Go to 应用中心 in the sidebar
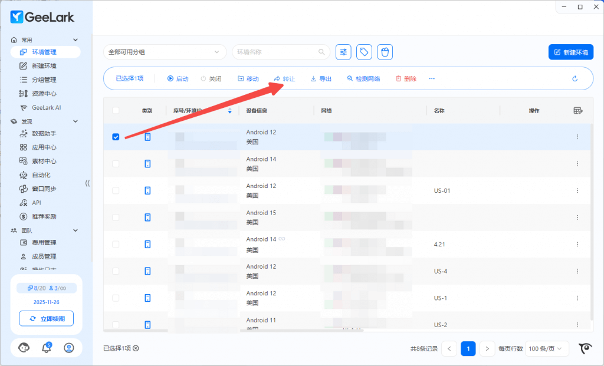 pos(44,147)
